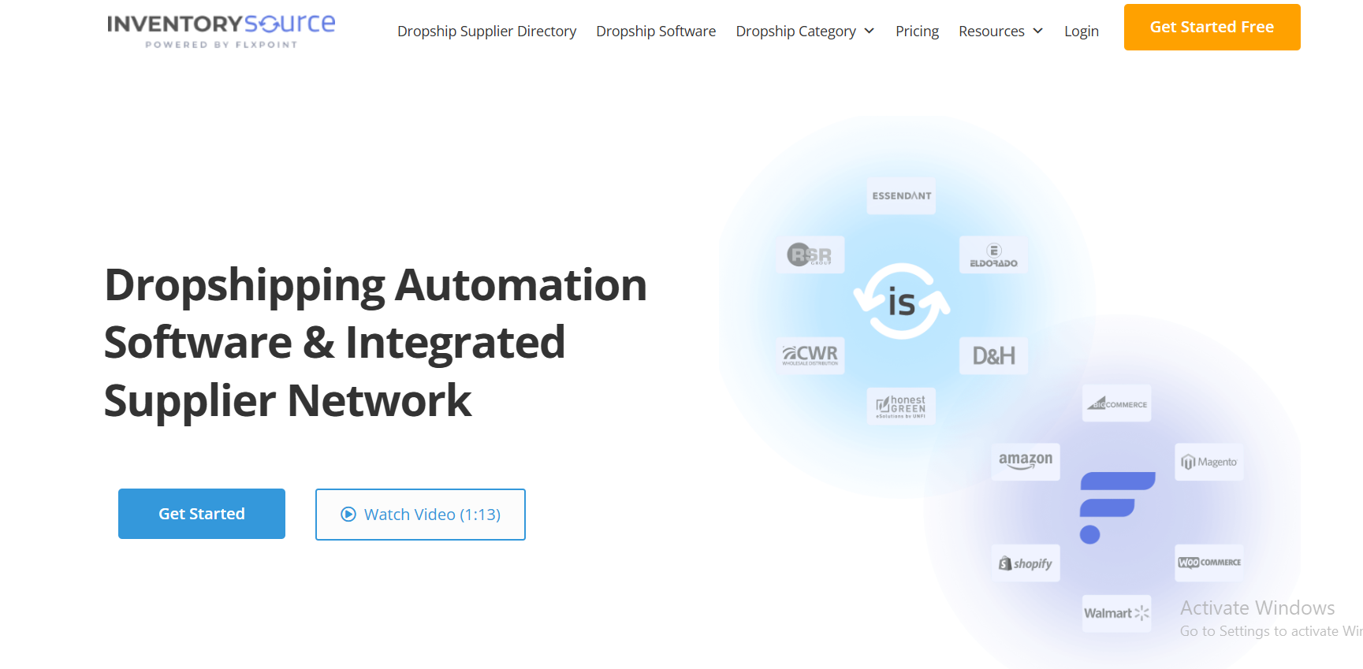Image resolution: width=1363 pixels, height=669 pixels.
Task: Open Dropship Software menu item
Action: point(656,32)
